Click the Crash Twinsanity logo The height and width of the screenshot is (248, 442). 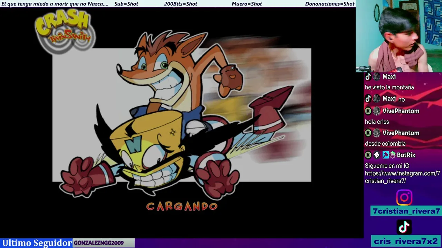(65, 32)
